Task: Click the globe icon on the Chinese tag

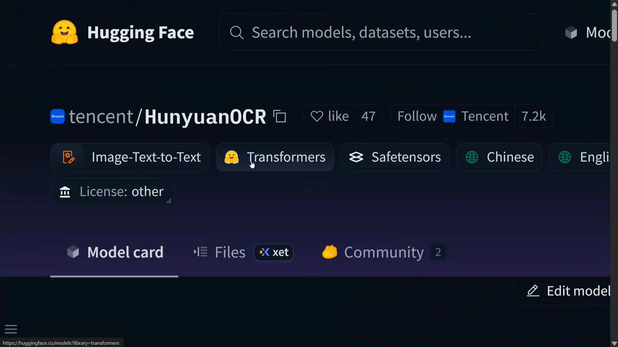Action: pyautogui.click(x=471, y=157)
